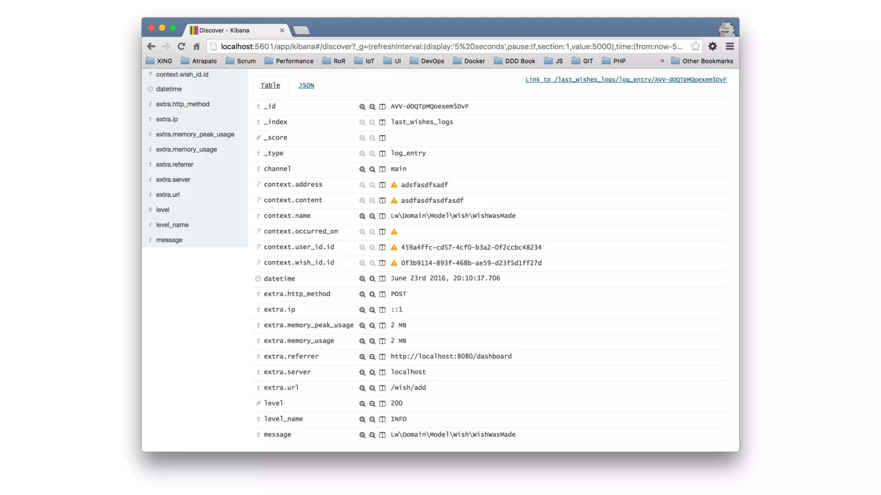Open link to last_wishes_logs log entry
Screen dimensions: 881x495
pos(625,79)
